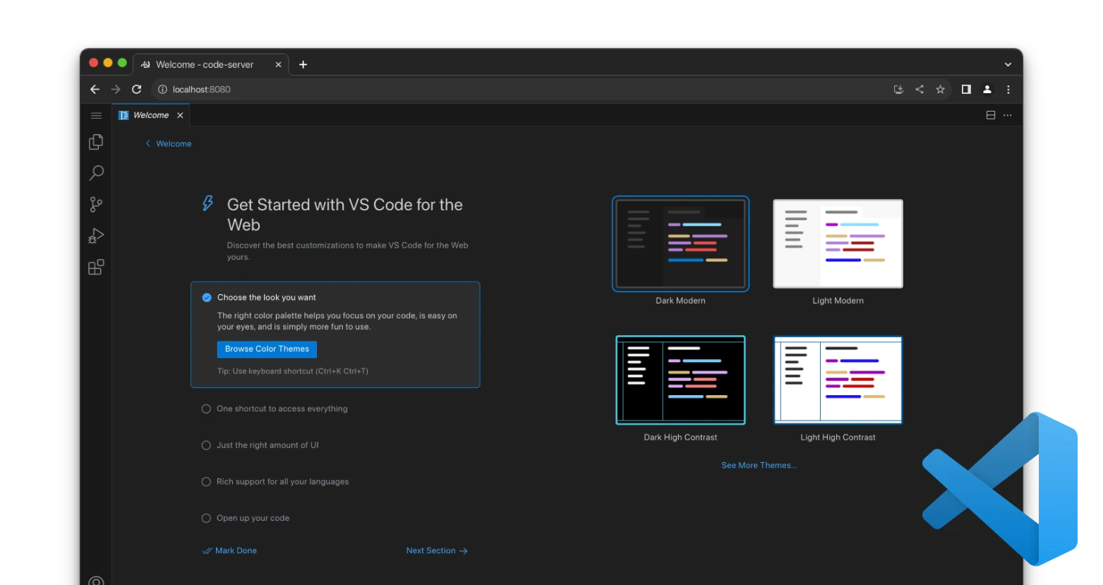Open the Chrome three-dot menu
This screenshot has height=585, width=1103.
(1008, 90)
